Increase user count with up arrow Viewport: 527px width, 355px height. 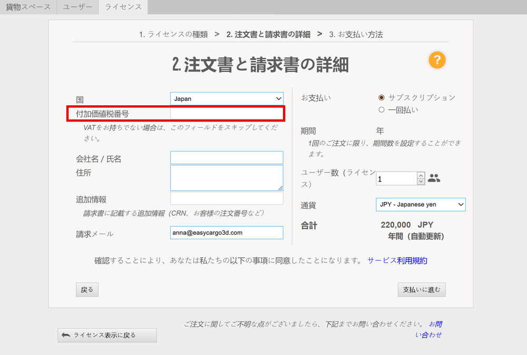421,175
